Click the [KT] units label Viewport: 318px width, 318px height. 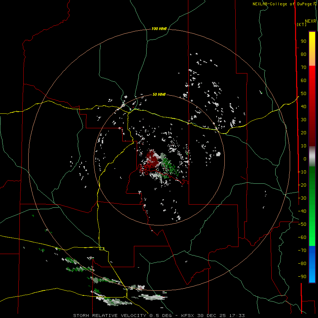301,24
